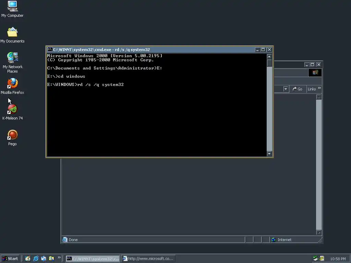Select the Mozilla Firefox shortcut

coord(12,86)
